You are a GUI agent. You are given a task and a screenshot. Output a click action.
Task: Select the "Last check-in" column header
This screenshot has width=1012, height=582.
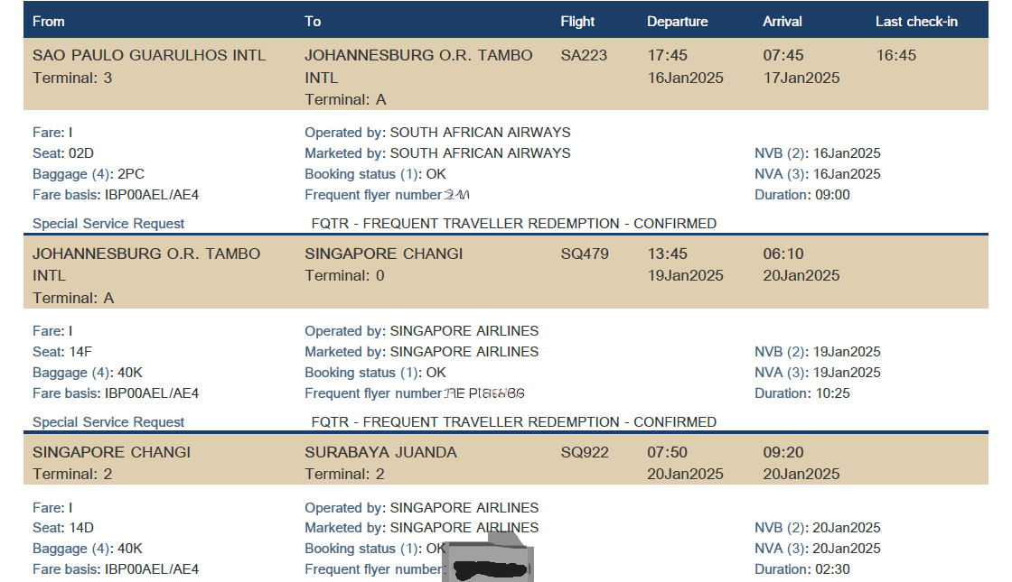pyautogui.click(x=916, y=22)
